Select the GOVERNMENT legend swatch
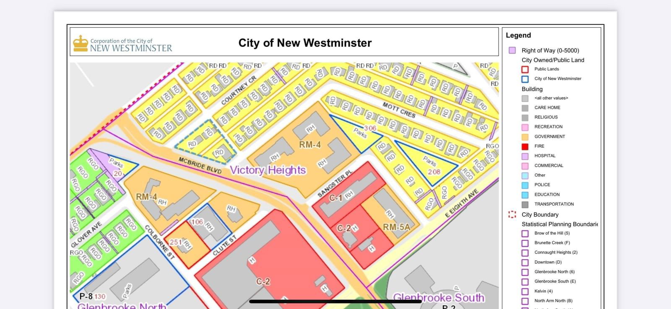This screenshot has width=671, height=309. pyautogui.click(x=525, y=137)
